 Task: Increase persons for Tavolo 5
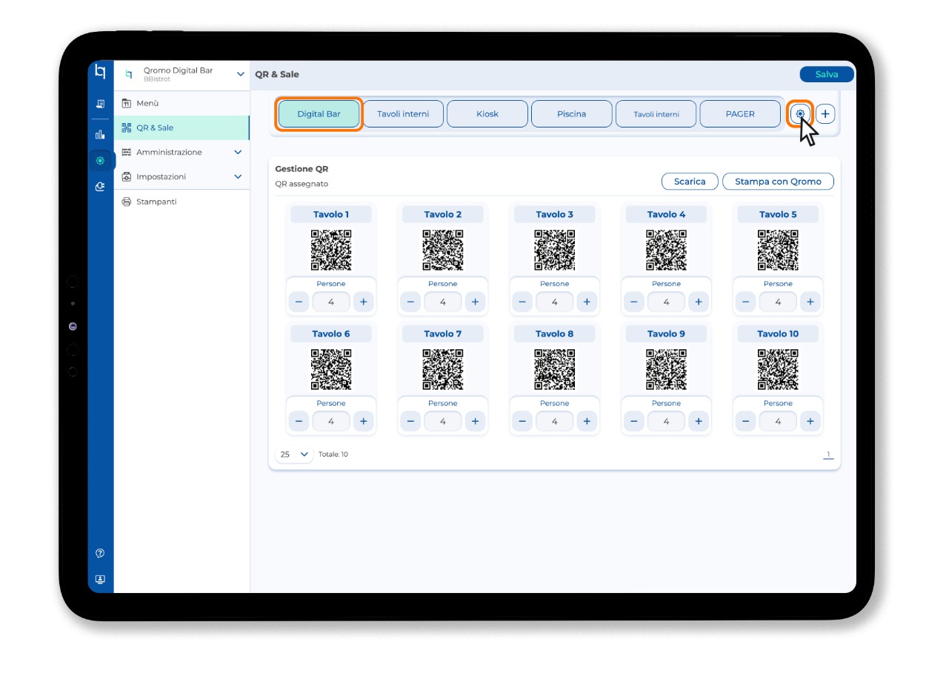pos(810,302)
